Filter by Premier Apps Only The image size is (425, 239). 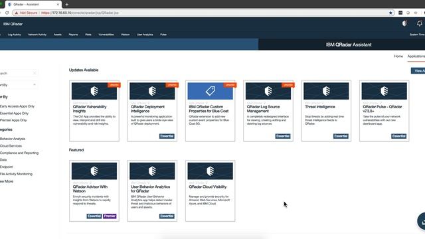tap(13, 120)
